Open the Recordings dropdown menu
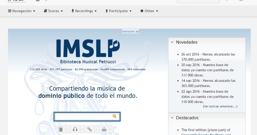Image resolution: width=257 pixels, height=135 pixels. point(84,11)
